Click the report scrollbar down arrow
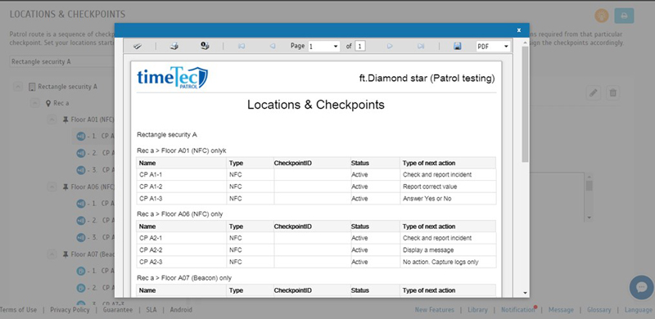 525,293
